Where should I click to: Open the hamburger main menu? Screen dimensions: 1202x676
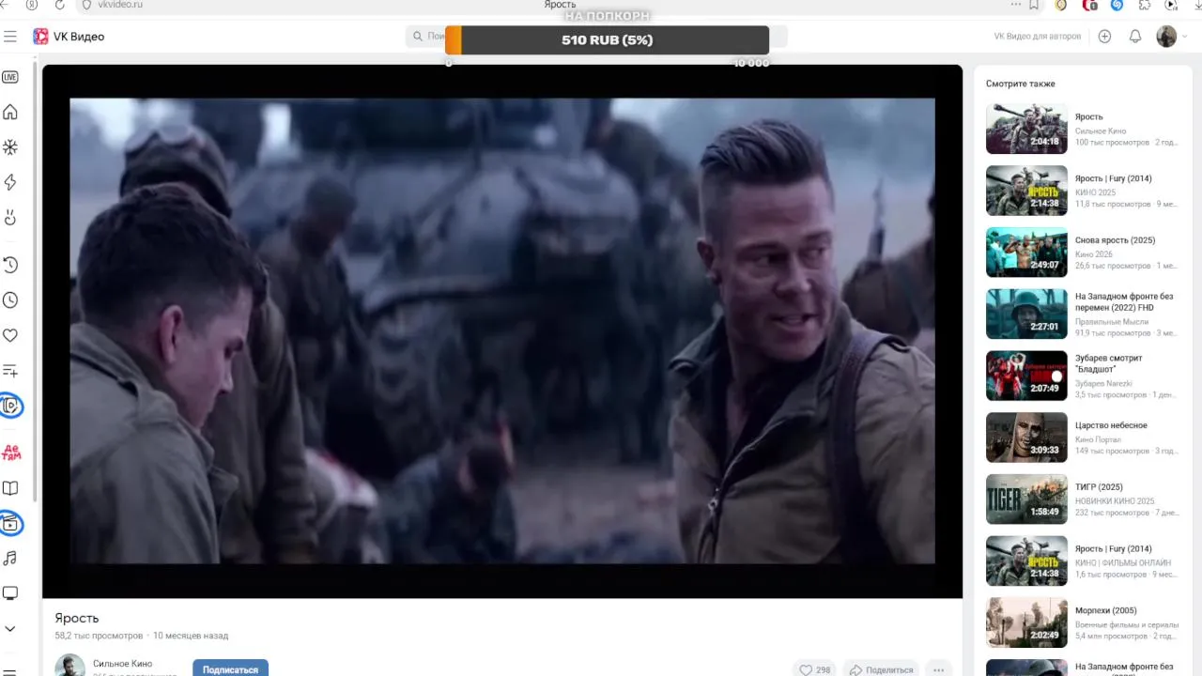point(10,37)
